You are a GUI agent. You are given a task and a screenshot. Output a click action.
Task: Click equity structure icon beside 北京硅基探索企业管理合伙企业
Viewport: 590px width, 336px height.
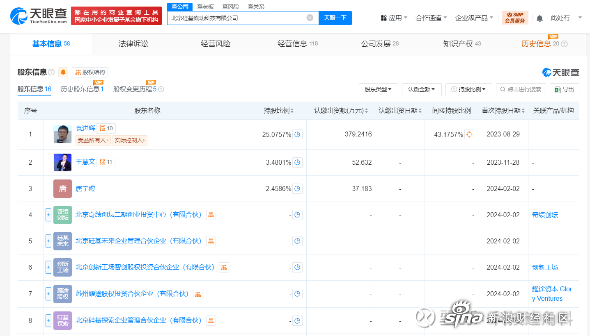(211, 321)
